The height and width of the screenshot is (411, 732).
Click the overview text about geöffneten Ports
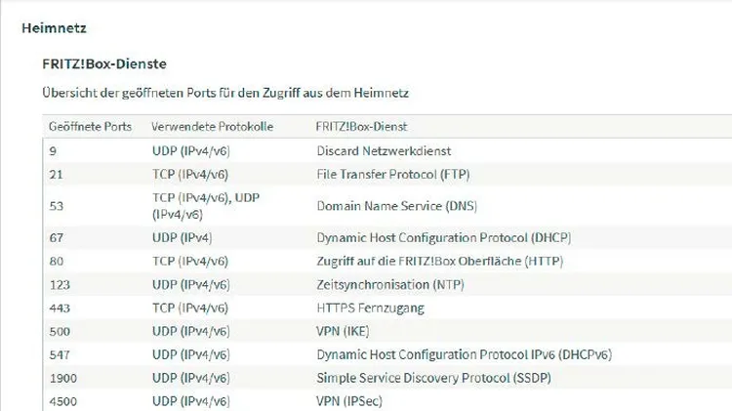[x=225, y=93]
